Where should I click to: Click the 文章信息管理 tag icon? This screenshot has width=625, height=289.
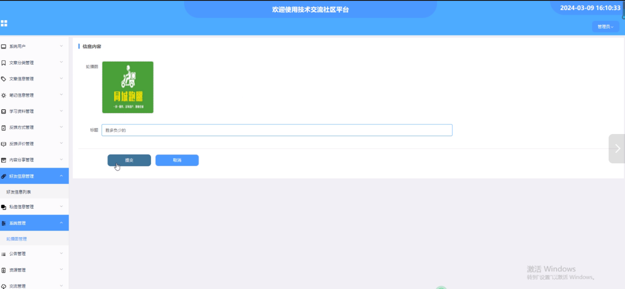(x=3, y=79)
